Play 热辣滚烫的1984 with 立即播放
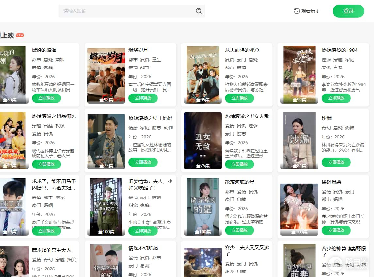Screen dimensions: 374x277 pyautogui.click(x=336, y=98)
